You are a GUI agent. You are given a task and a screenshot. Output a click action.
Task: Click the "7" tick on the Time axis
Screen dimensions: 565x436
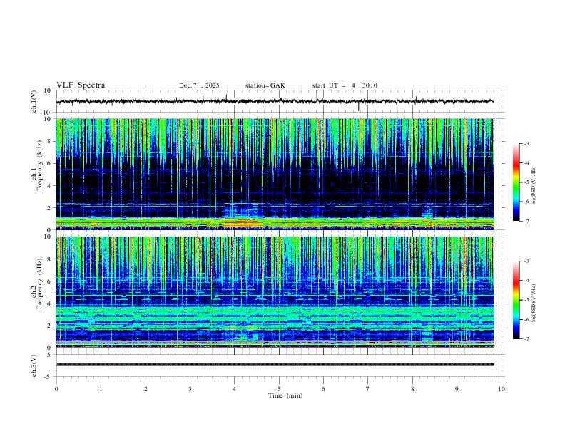368,389
